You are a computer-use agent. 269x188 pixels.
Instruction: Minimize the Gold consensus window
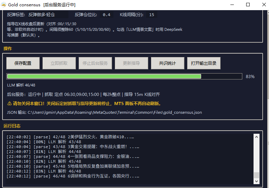click(x=232, y=5)
